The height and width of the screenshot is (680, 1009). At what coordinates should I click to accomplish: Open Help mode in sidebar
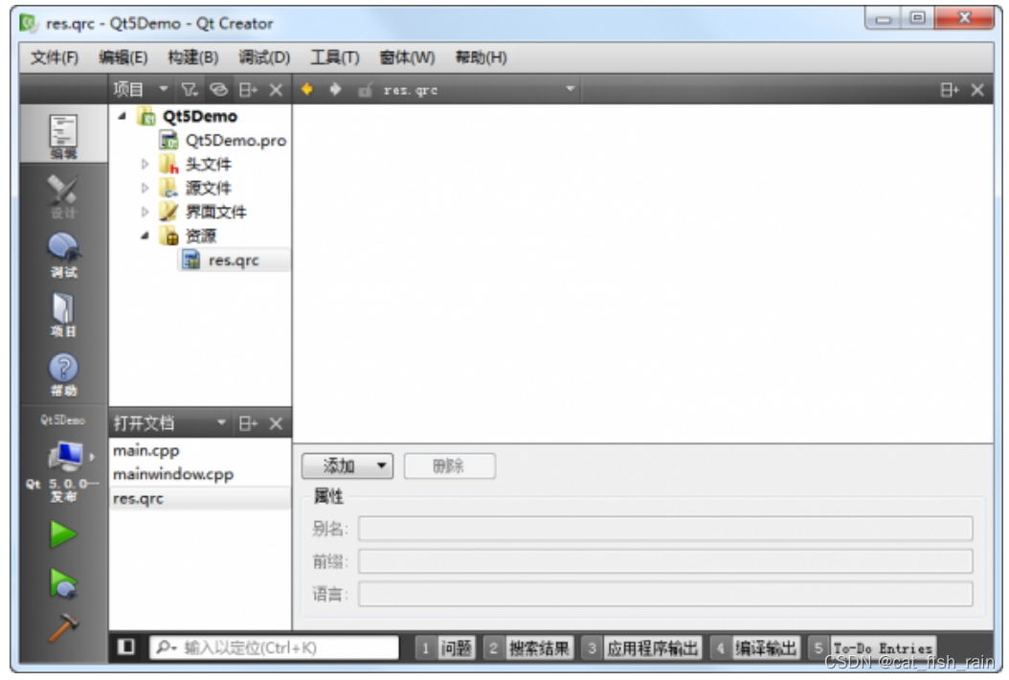coord(63,374)
